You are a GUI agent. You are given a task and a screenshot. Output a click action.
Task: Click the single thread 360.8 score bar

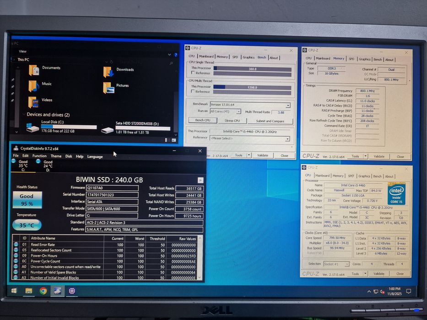(253, 69)
